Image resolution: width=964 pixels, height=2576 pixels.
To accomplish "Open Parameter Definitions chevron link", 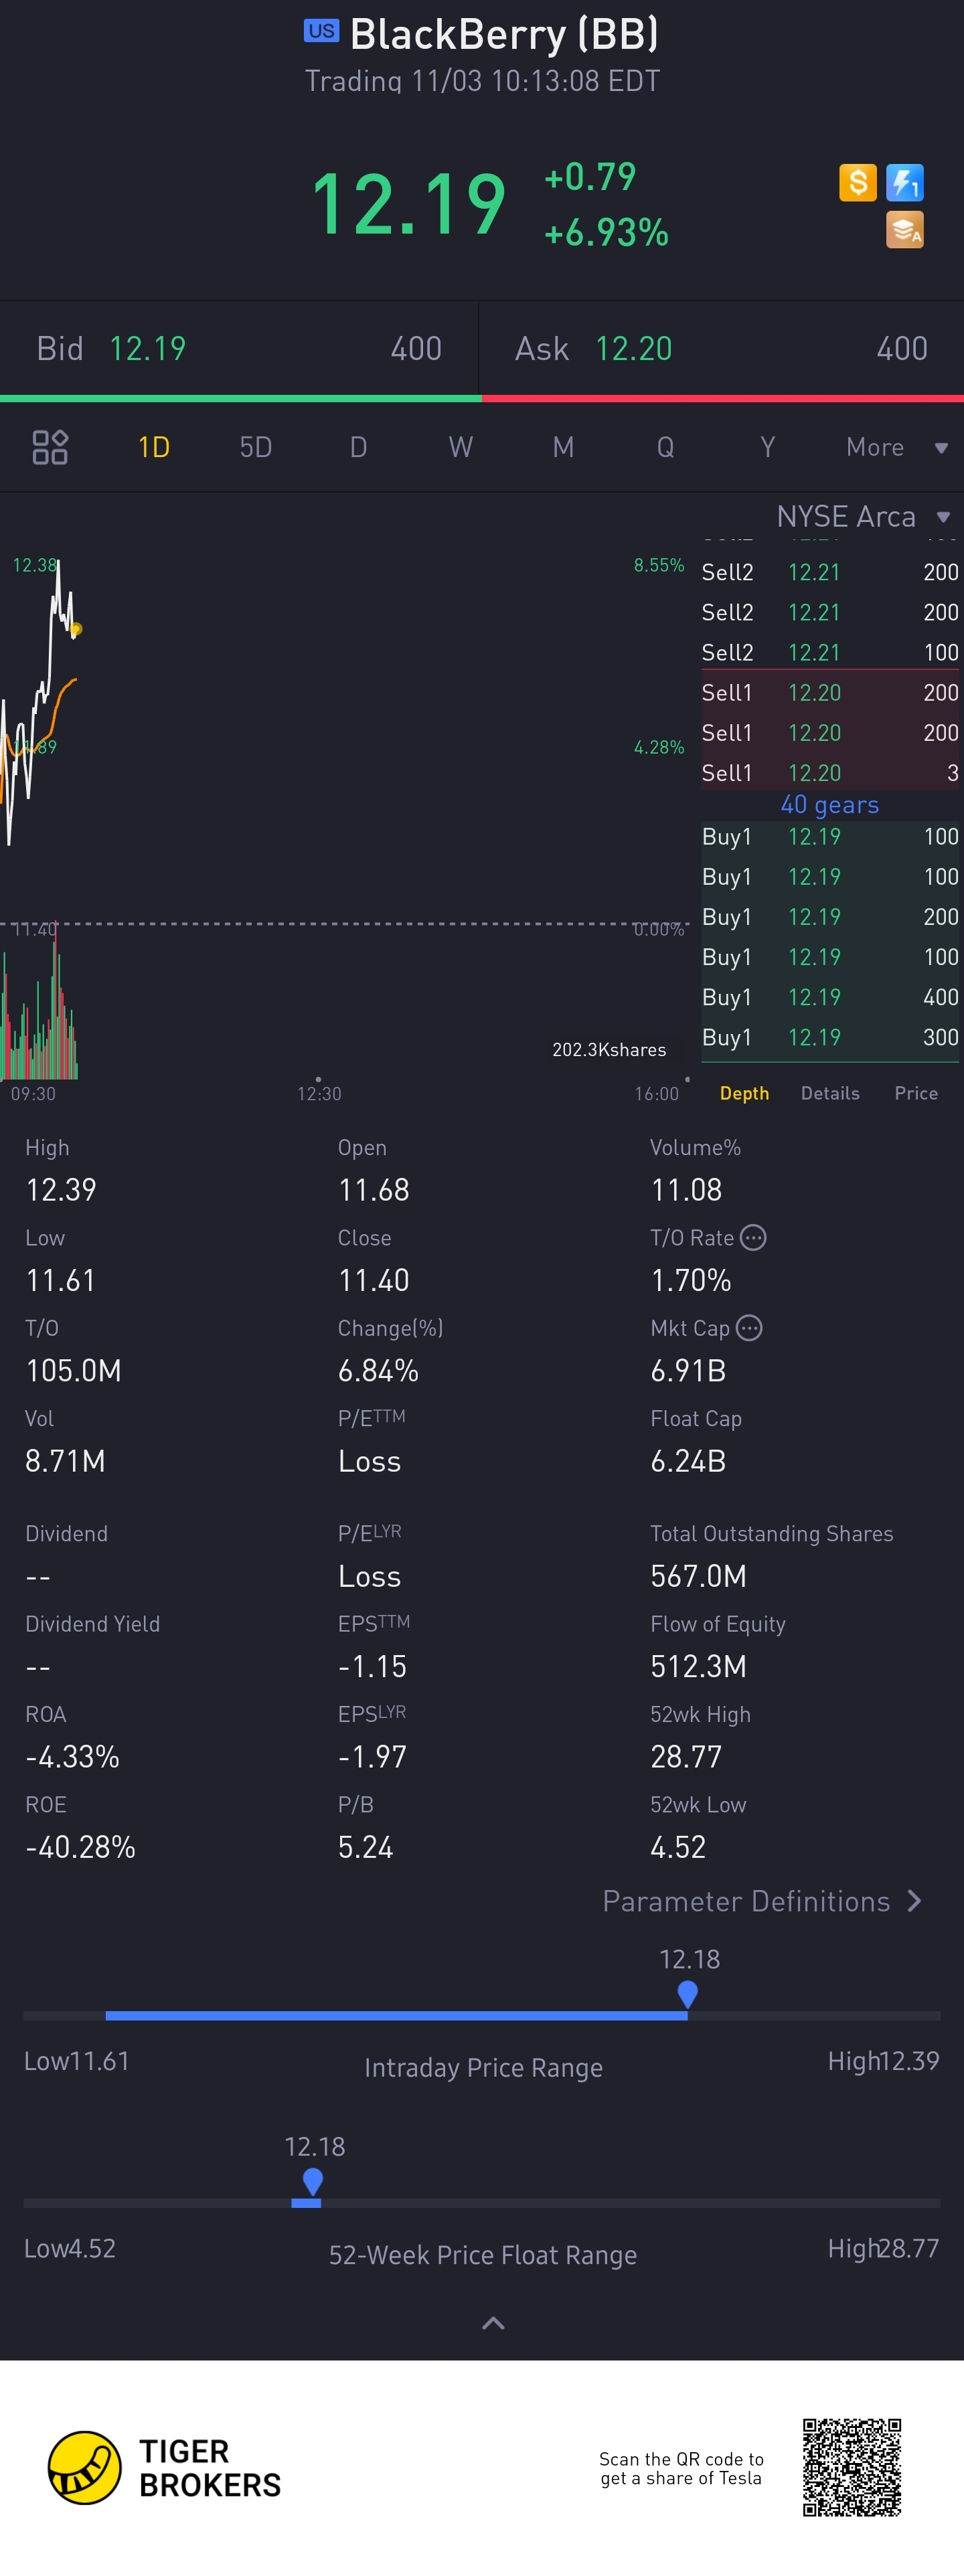I will point(762,1901).
